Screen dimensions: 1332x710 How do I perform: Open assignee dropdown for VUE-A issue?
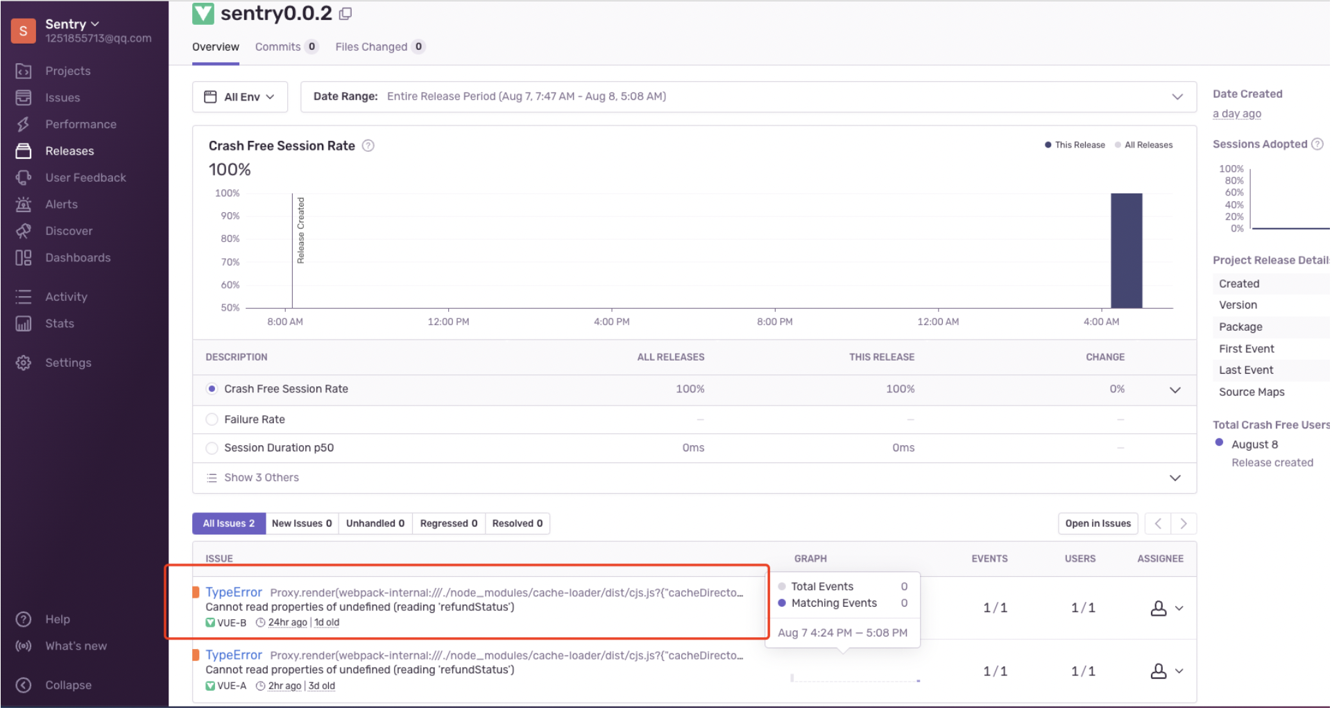click(1179, 671)
